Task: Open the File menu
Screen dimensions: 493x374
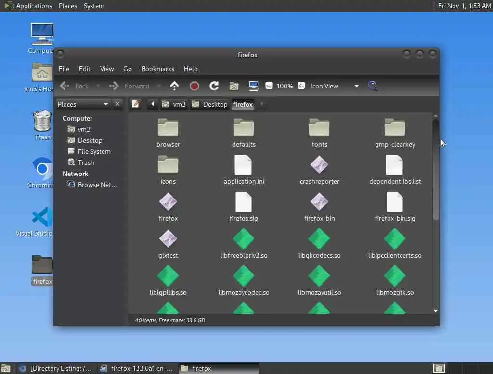Action: (x=64, y=69)
